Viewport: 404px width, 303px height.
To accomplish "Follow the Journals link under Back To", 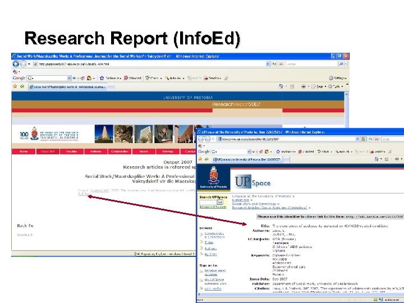I will coord(25,235).
